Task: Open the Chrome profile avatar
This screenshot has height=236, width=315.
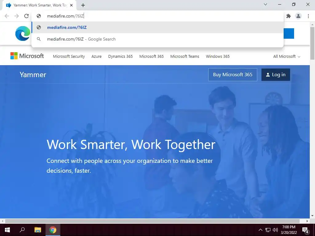Action: click(298, 16)
